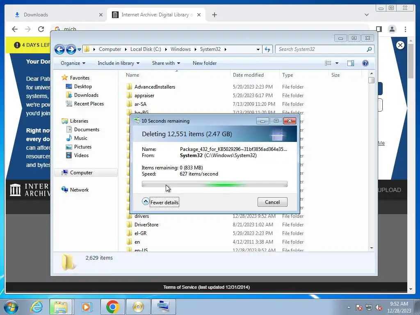This screenshot has height=315, width=420.
Task: Open the Chrome three-dot menu
Action: point(406,29)
